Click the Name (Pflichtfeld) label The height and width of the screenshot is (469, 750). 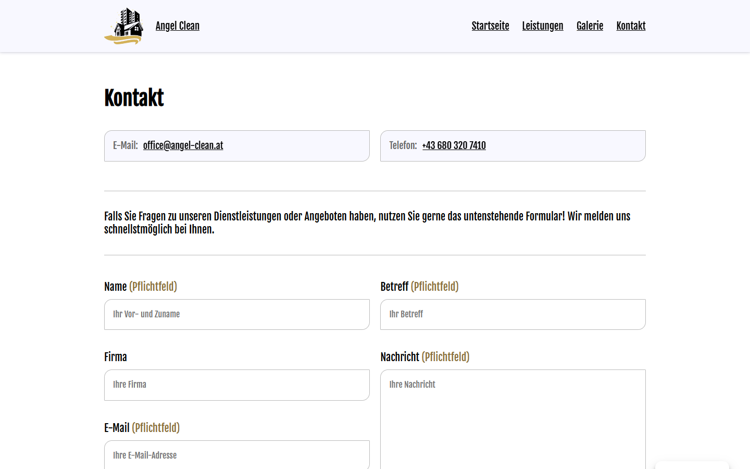(141, 287)
